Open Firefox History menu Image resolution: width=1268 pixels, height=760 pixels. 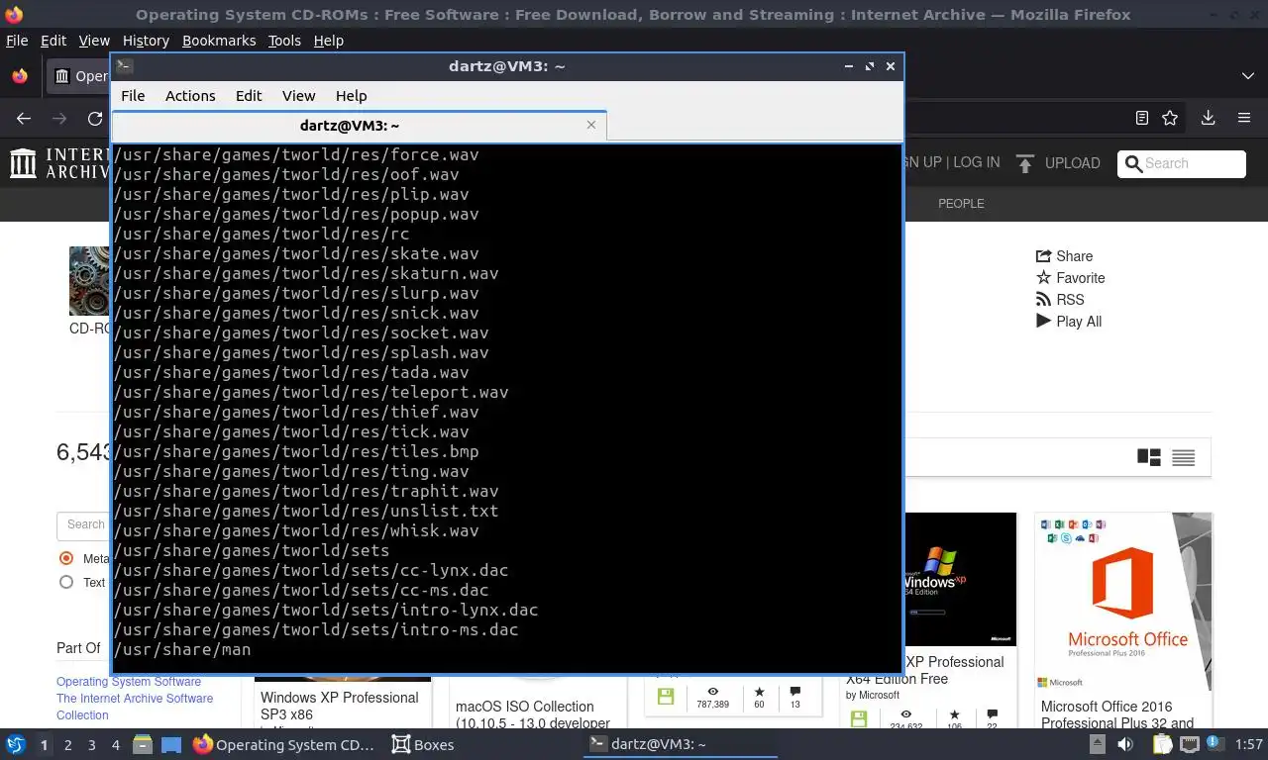[146, 41]
